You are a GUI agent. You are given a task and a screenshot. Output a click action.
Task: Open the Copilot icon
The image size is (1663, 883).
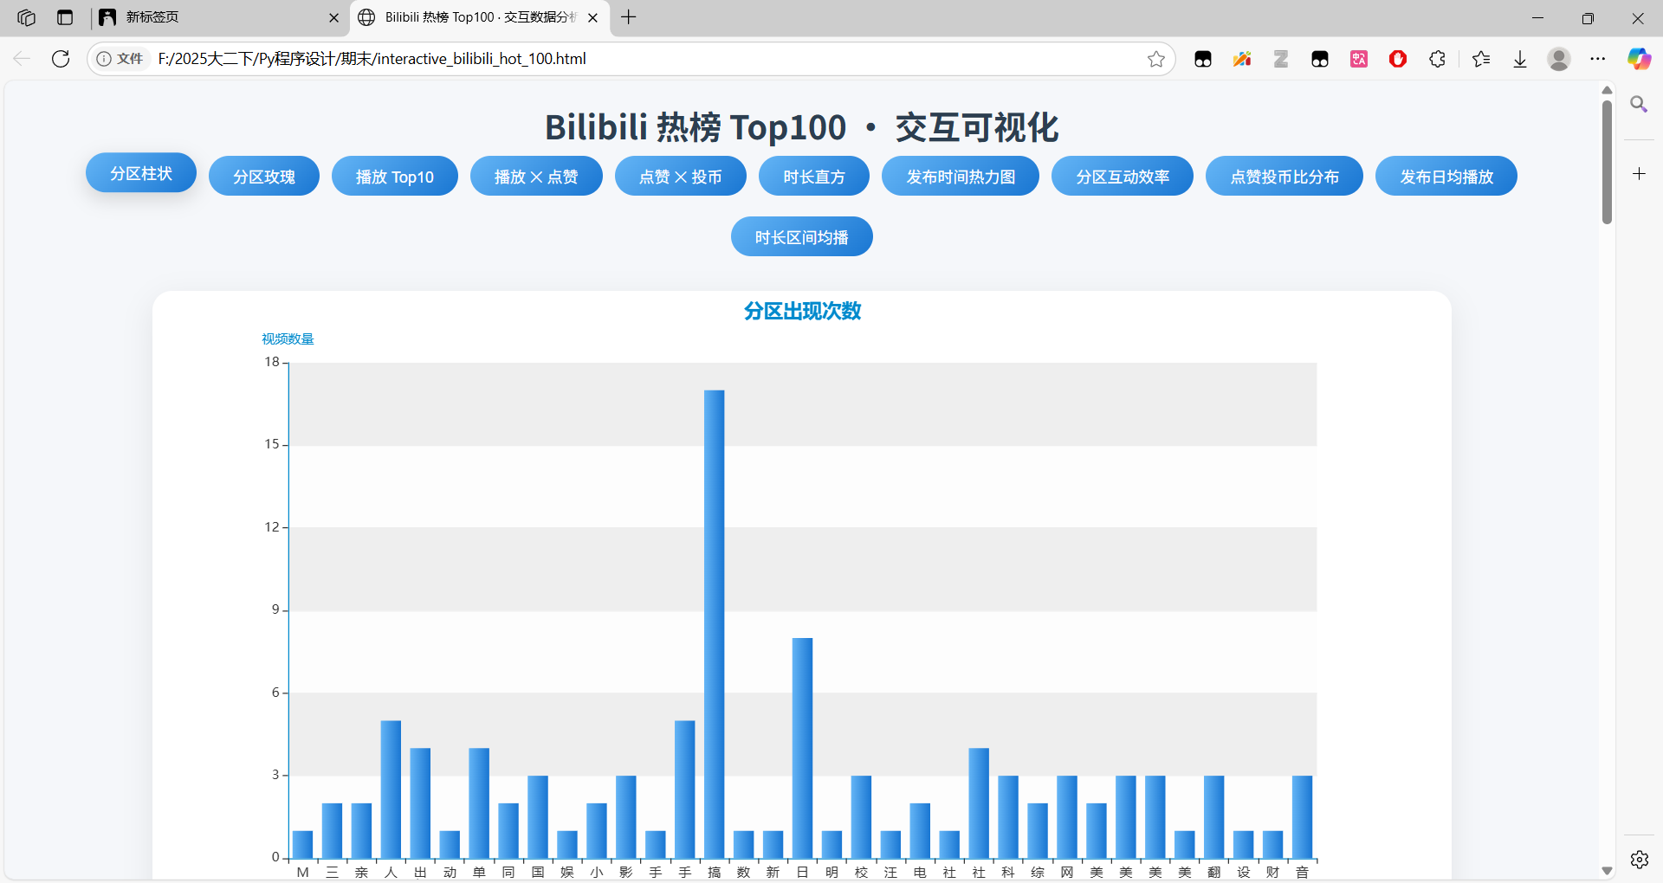(x=1639, y=59)
